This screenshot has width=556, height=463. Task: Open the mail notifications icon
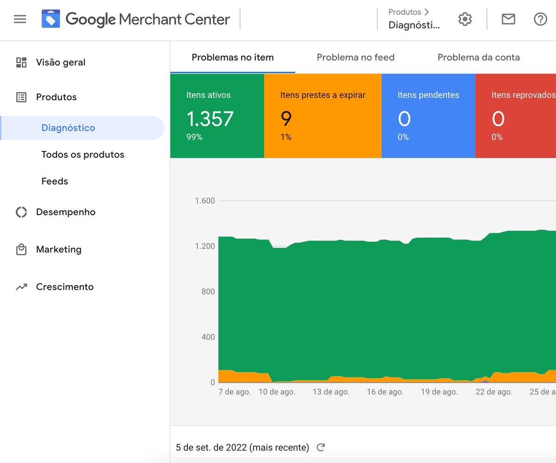click(x=508, y=19)
